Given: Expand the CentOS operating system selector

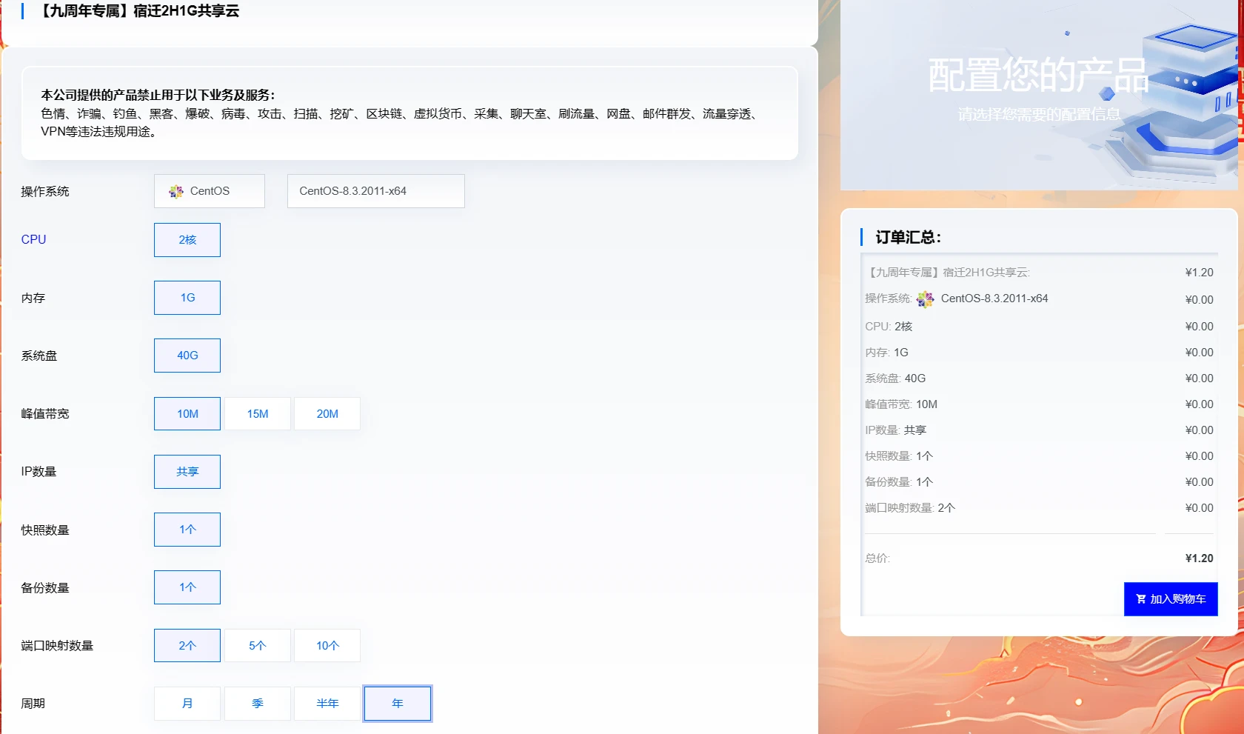Looking at the screenshot, I should [210, 191].
